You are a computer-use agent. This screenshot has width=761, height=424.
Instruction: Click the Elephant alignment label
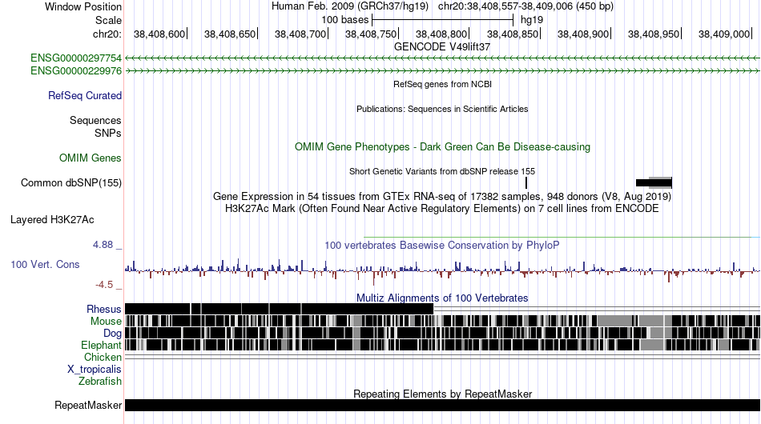point(101,345)
